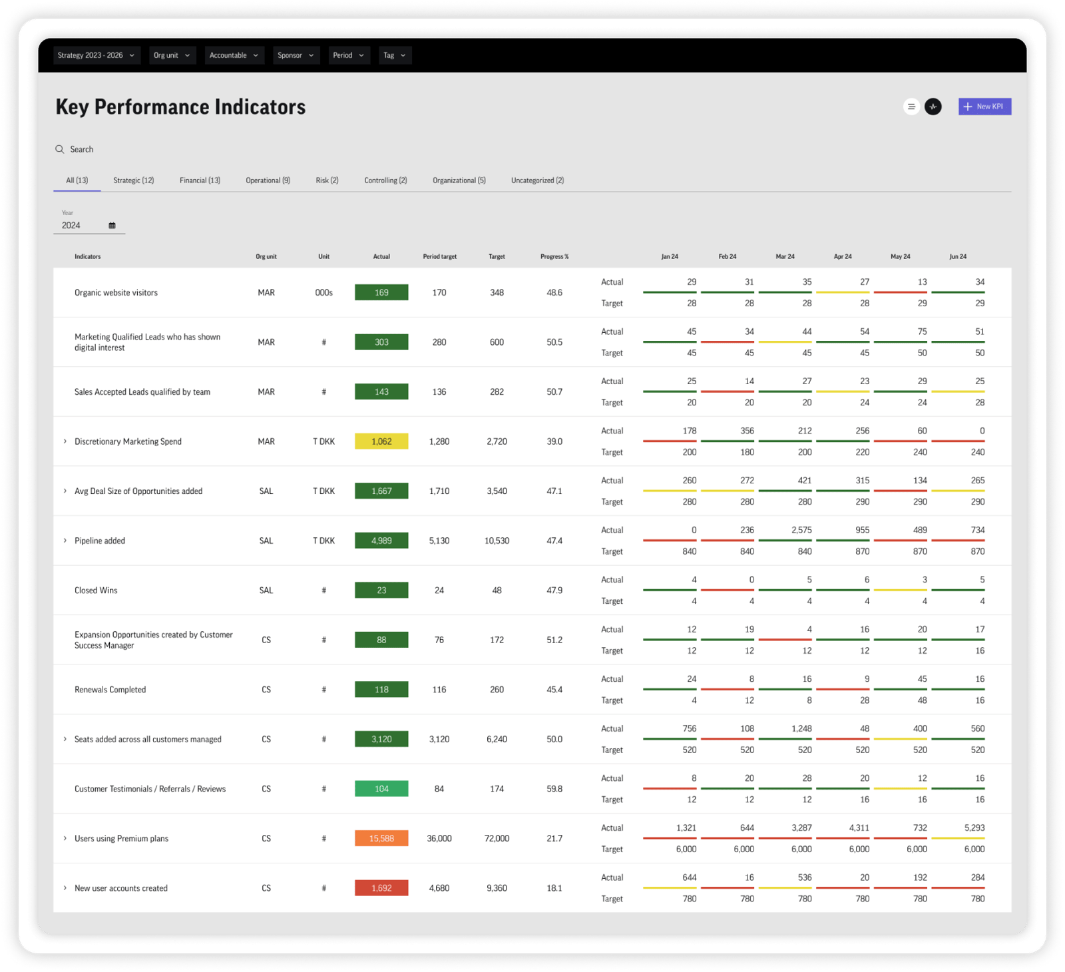Expand Seats added across all customers row
The height and width of the screenshot is (972, 1065).
click(65, 739)
